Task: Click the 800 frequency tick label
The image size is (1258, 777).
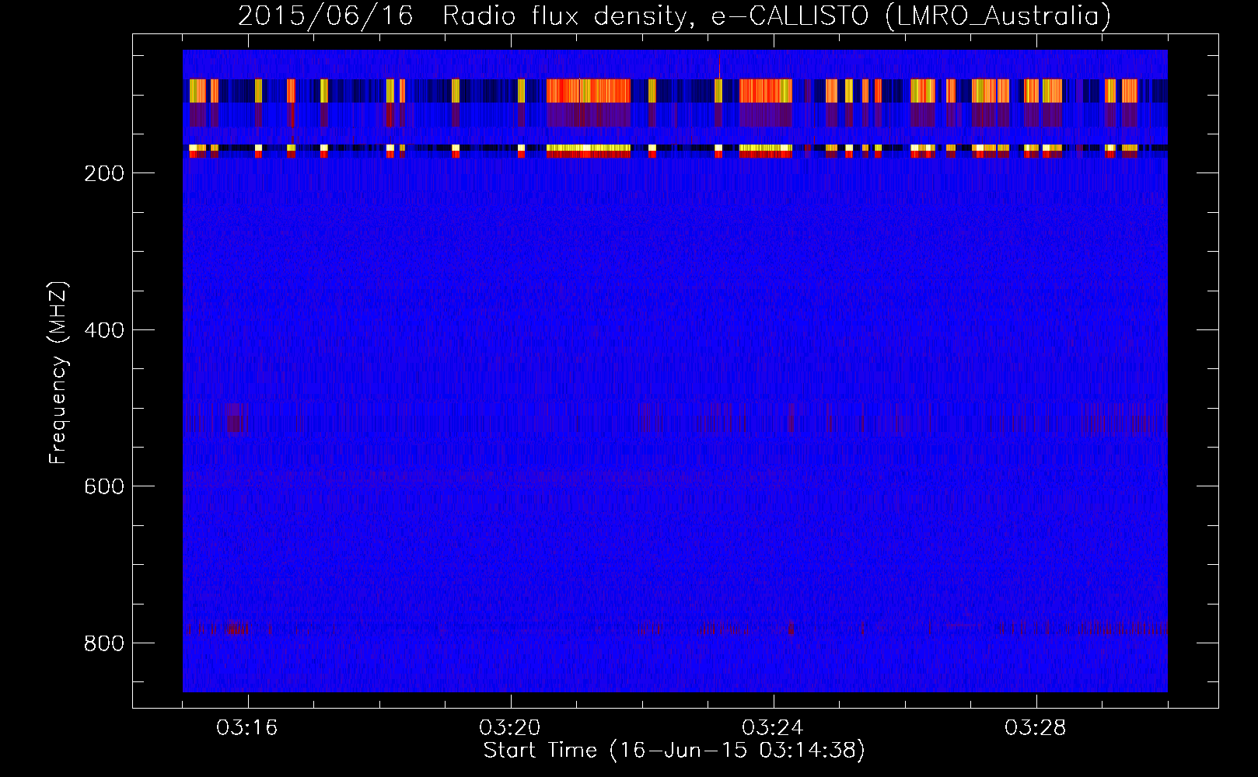Action: tap(104, 643)
